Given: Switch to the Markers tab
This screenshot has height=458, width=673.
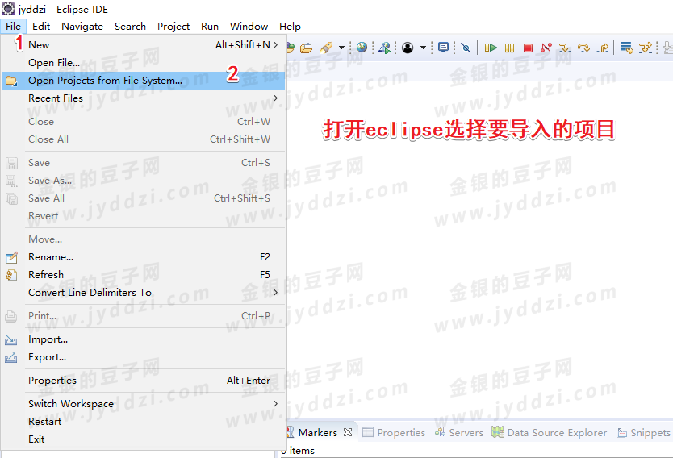Looking at the screenshot, I should tap(318, 433).
